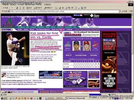
Task: Click the Stop button in the browser toolbar
Action: tap(17, 8)
